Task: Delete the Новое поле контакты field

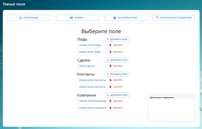Action: pos(116,87)
